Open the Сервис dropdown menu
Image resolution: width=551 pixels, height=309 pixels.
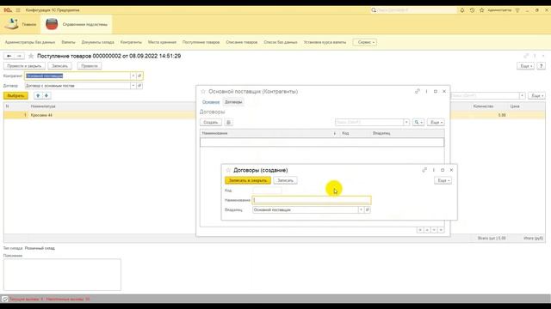(x=365, y=42)
